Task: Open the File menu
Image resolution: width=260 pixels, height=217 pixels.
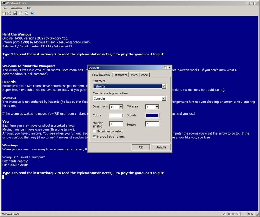Action: 5,8
